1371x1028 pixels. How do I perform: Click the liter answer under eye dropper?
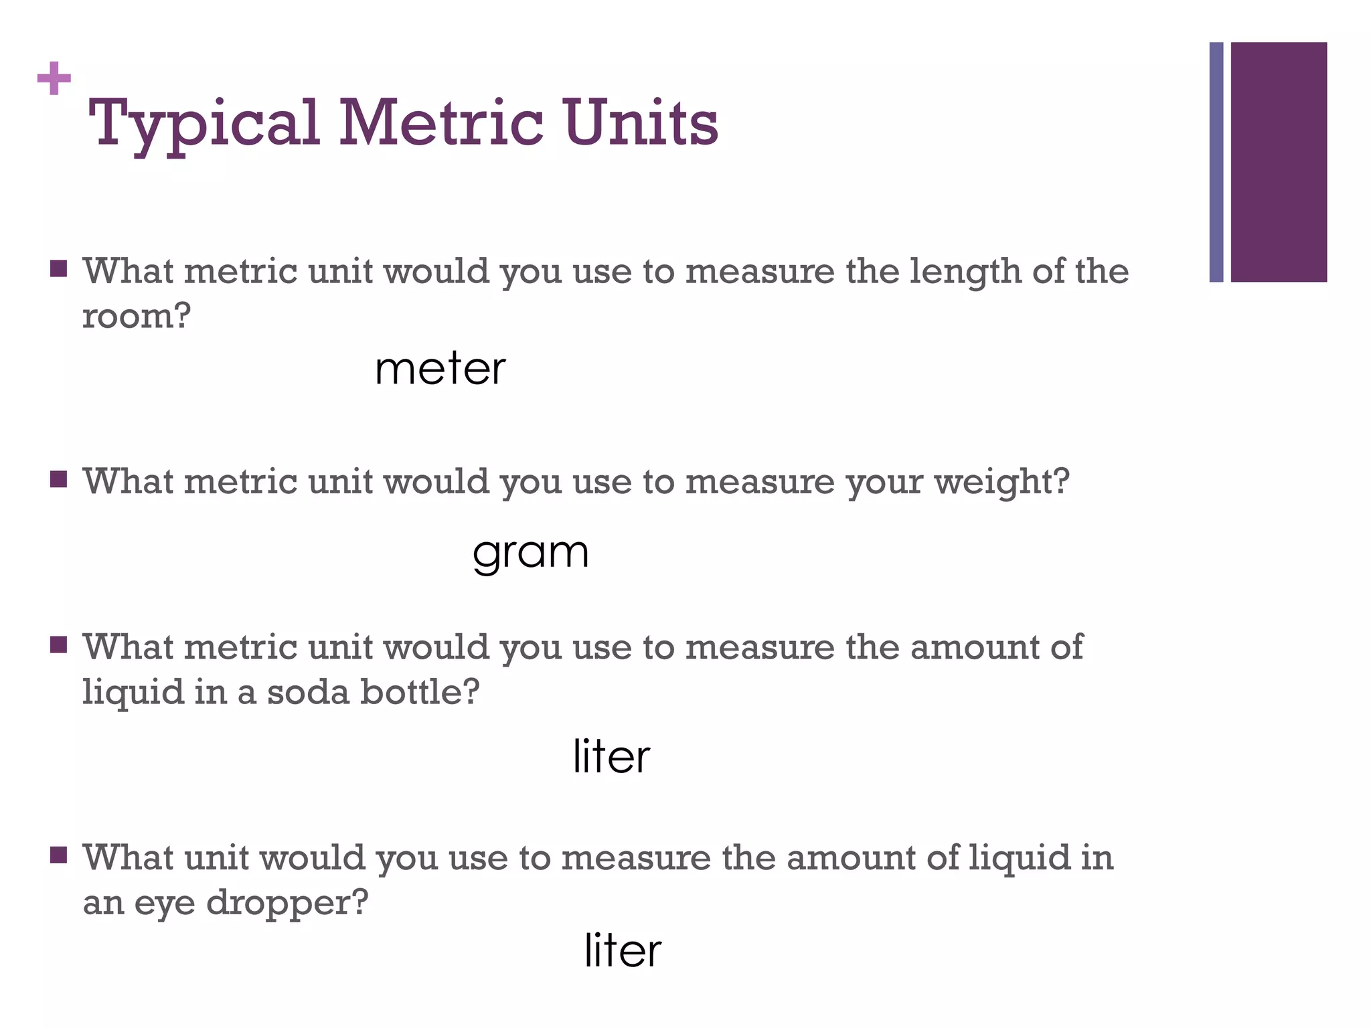coord(623,950)
